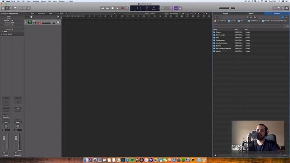Open the Track menu in menu bar
Screen dimensions: 290x163
29,1
